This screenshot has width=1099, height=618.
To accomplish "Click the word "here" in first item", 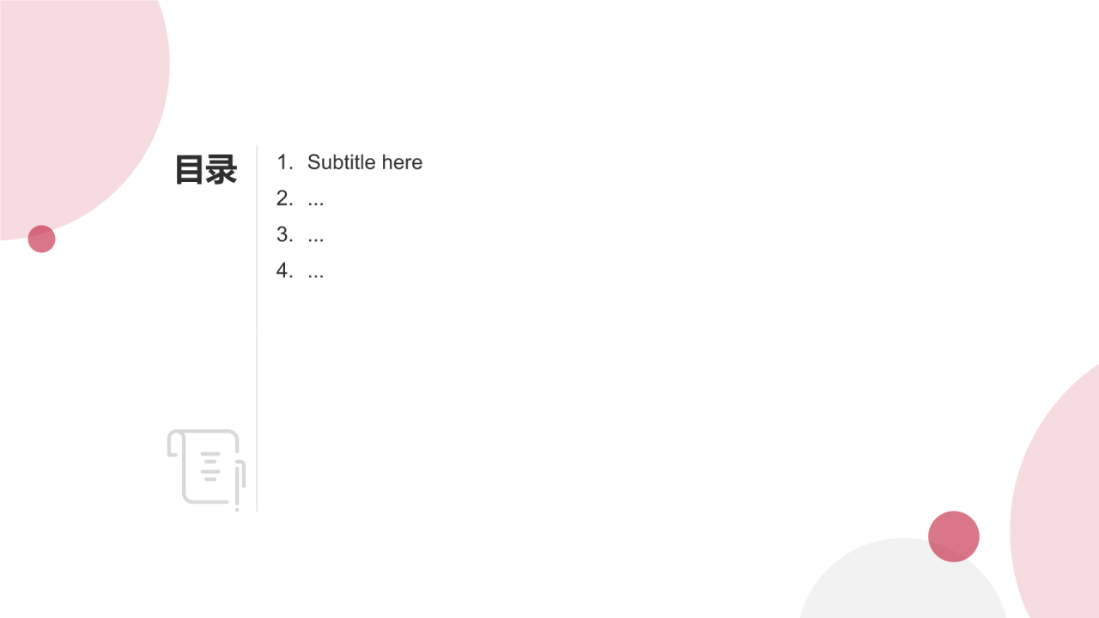I will (403, 162).
